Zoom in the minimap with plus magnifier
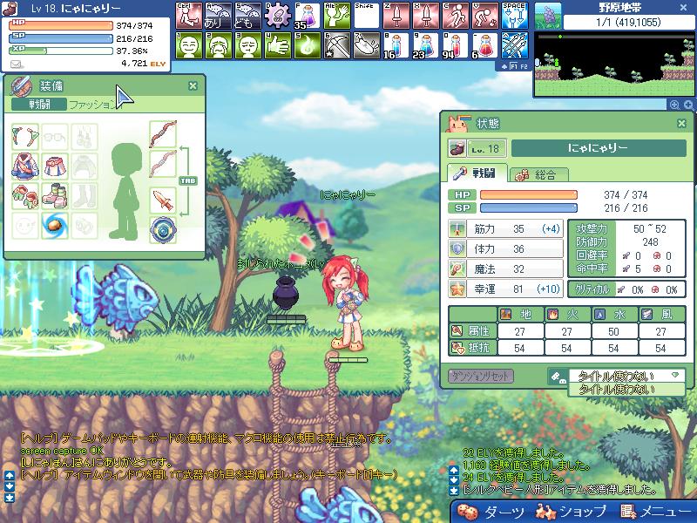697x523 pixels. pyautogui.click(x=688, y=105)
